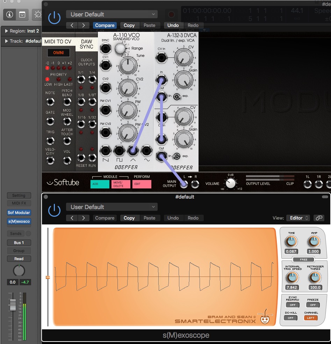Image resolution: width=331 pixels, height=344 pixels.
Task: Click the DAW Sync RESET jack
Action: pyautogui.click(x=81, y=158)
